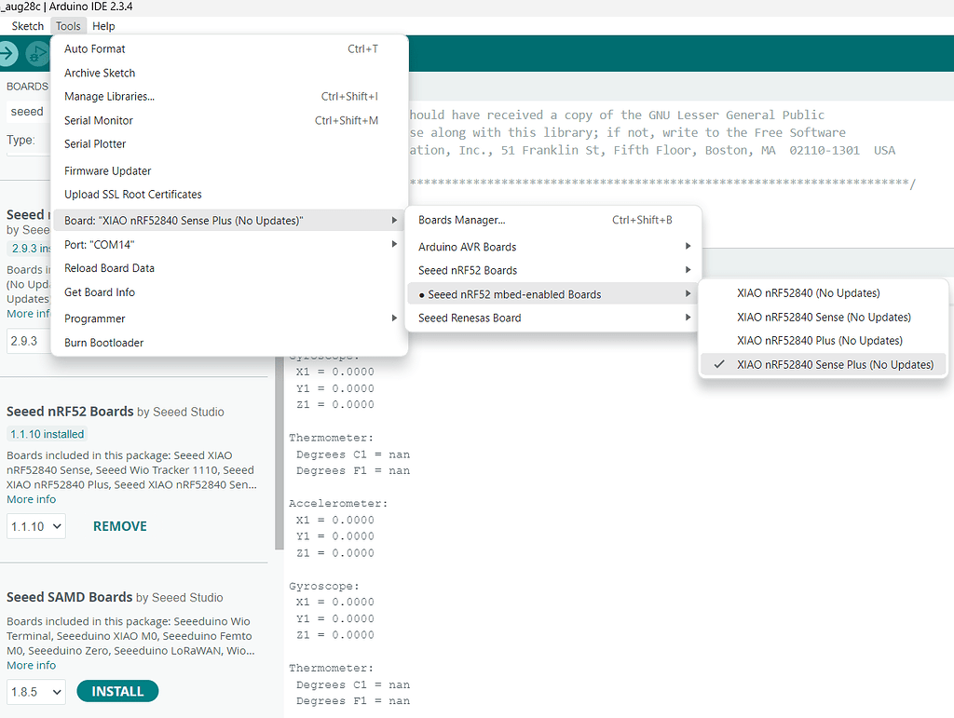Remove the Seeed nRF52 Boards package
Viewport: 954px width, 718px height.
pos(120,526)
